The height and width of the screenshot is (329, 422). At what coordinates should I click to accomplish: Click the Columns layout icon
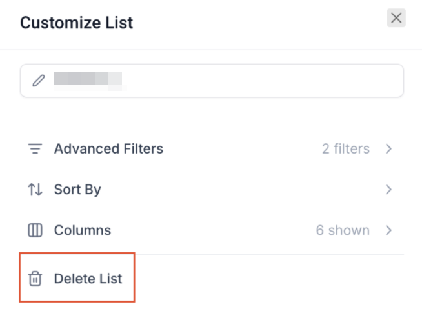[x=35, y=230]
